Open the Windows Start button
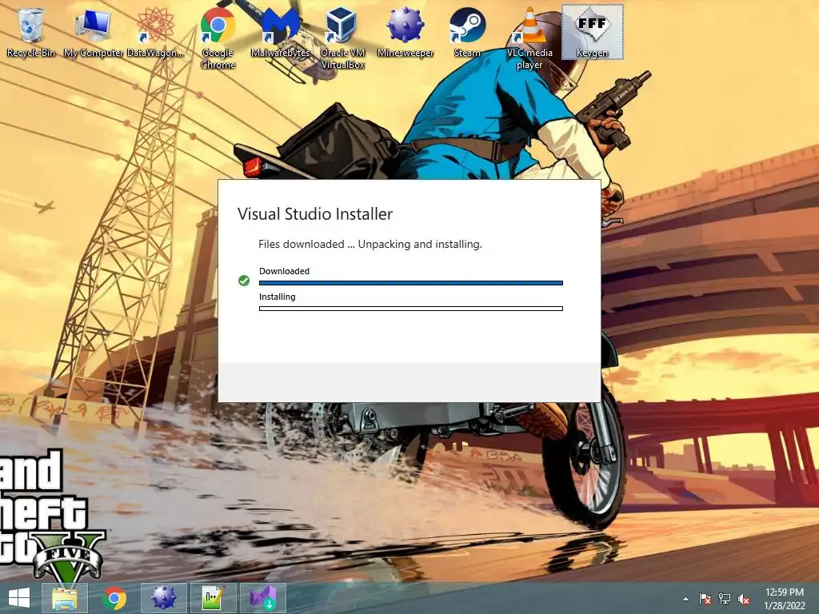Screen dimensions: 819x614 (x=19, y=598)
